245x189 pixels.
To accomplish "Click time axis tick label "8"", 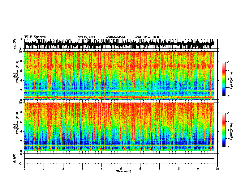I will point(179,169).
